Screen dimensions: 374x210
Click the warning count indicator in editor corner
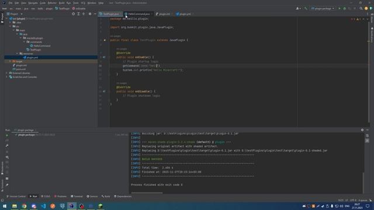(358, 19)
